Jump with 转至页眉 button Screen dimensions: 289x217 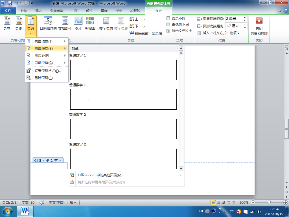[106, 23]
